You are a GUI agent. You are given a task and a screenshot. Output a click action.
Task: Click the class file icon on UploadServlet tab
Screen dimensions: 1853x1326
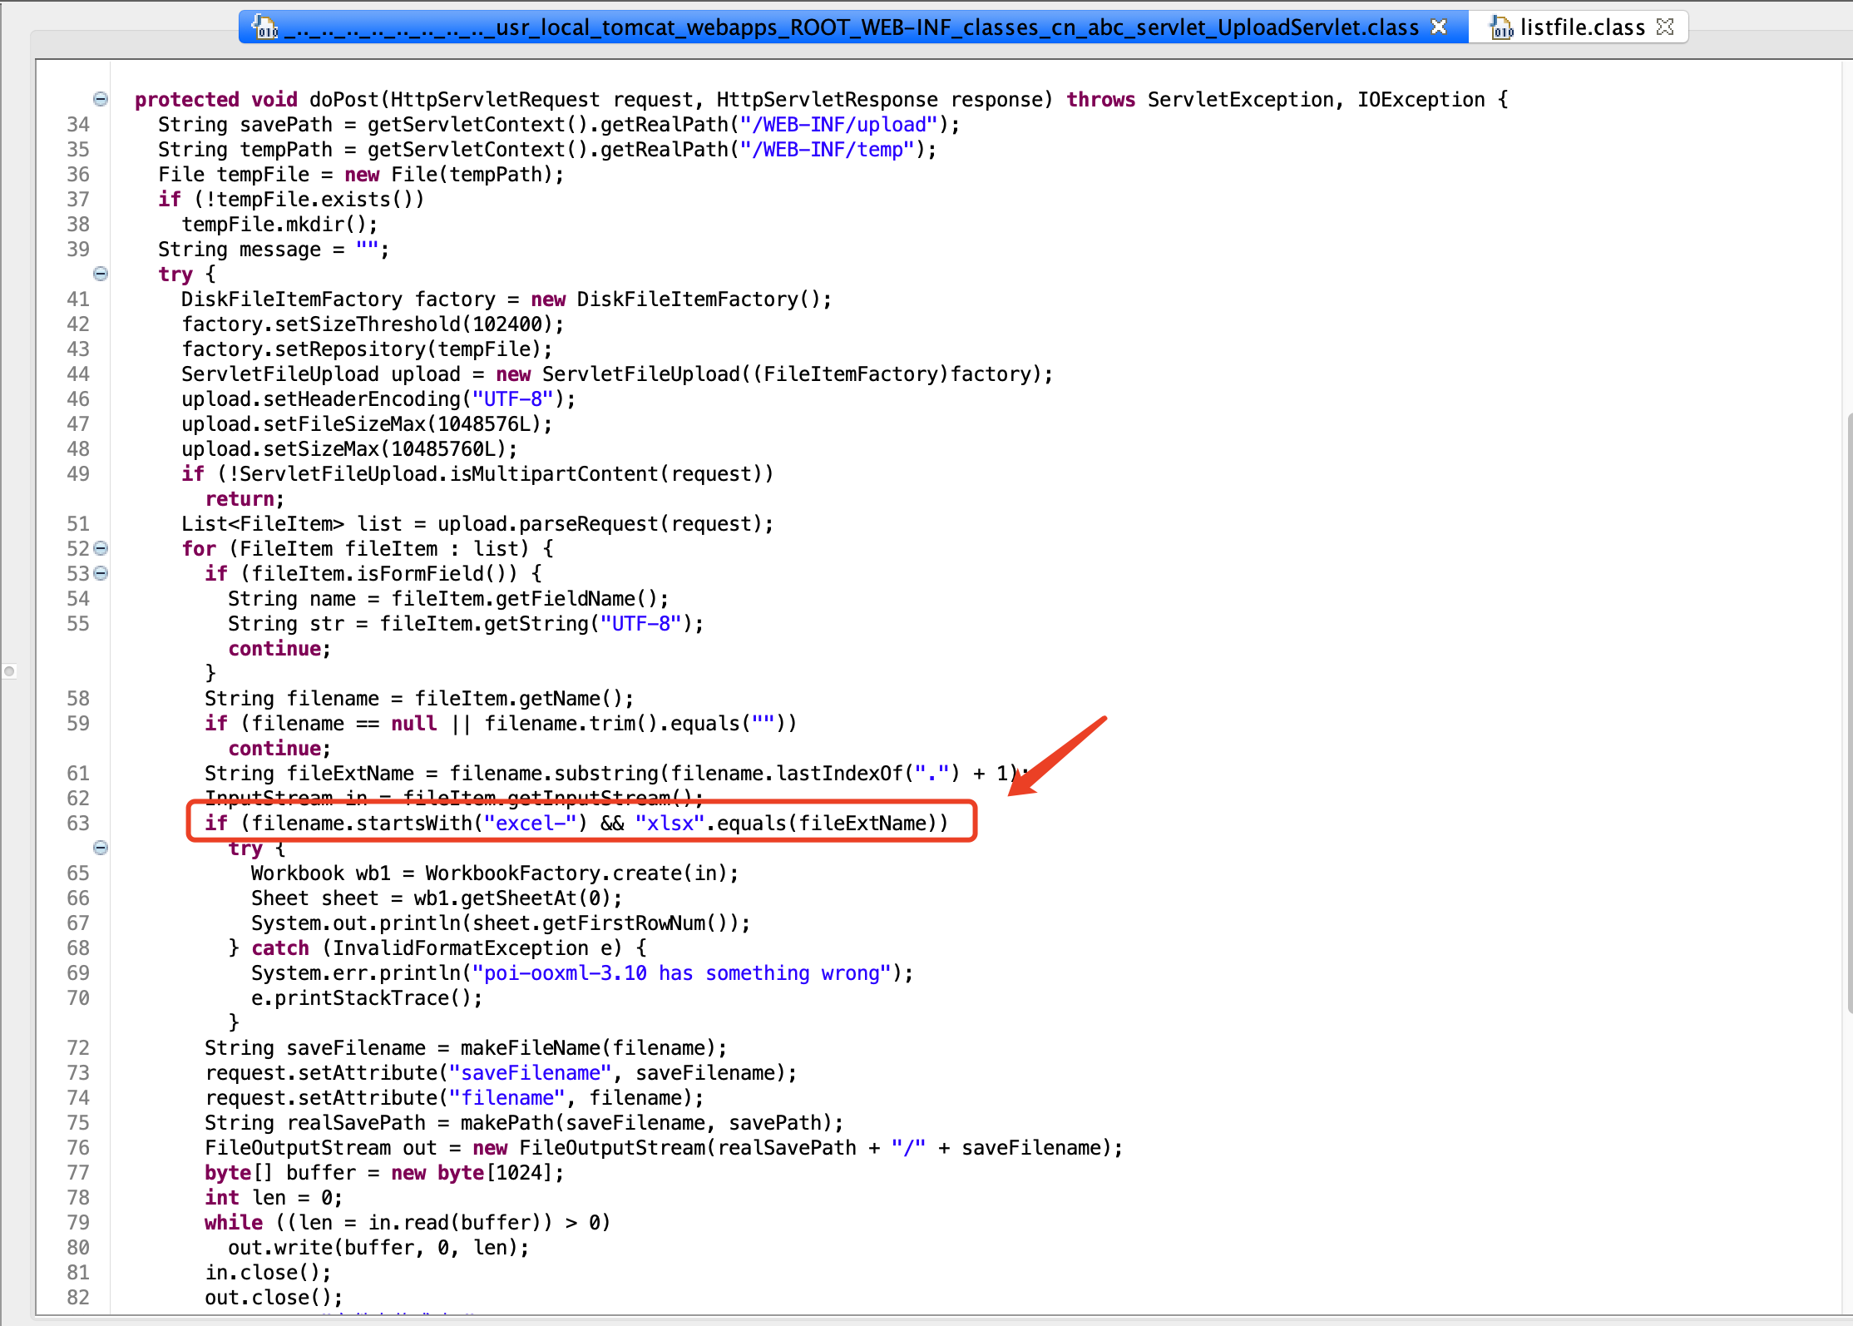[265, 27]
